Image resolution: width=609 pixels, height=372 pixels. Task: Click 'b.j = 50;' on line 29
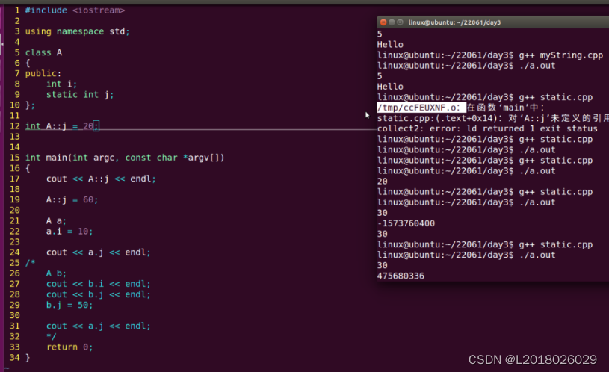tap(69, 305)
